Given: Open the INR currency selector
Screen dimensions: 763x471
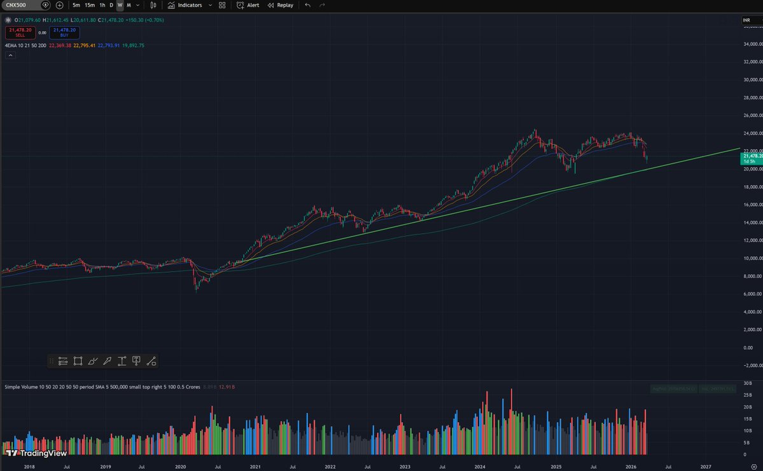Looking at the screenshot, I should coord(751,21).
